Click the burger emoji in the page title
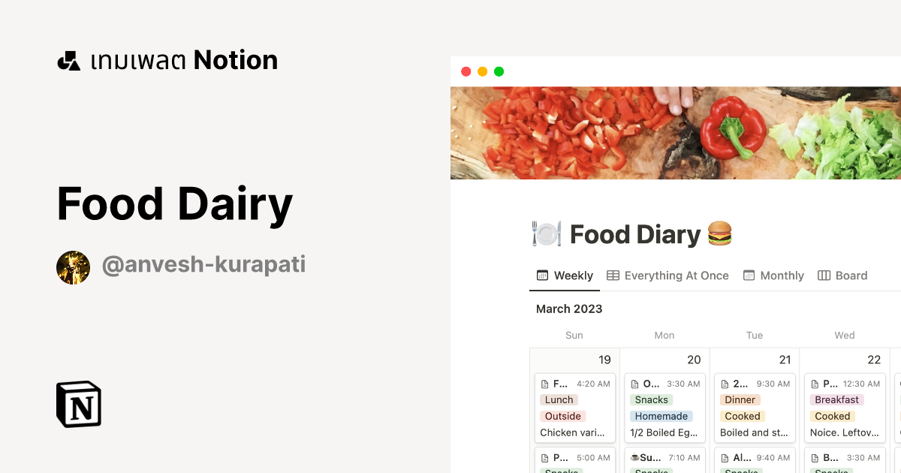 pos(719,234)
